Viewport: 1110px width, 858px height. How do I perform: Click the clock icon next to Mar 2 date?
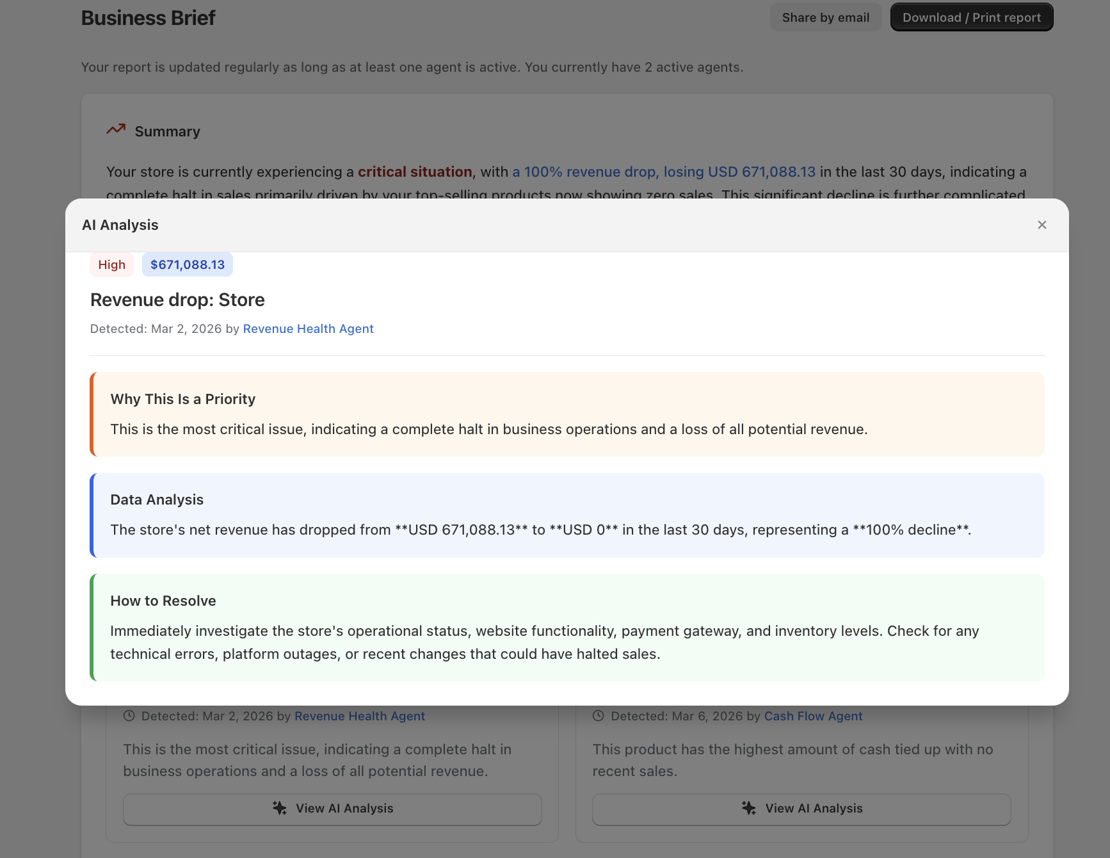point(129,716)
